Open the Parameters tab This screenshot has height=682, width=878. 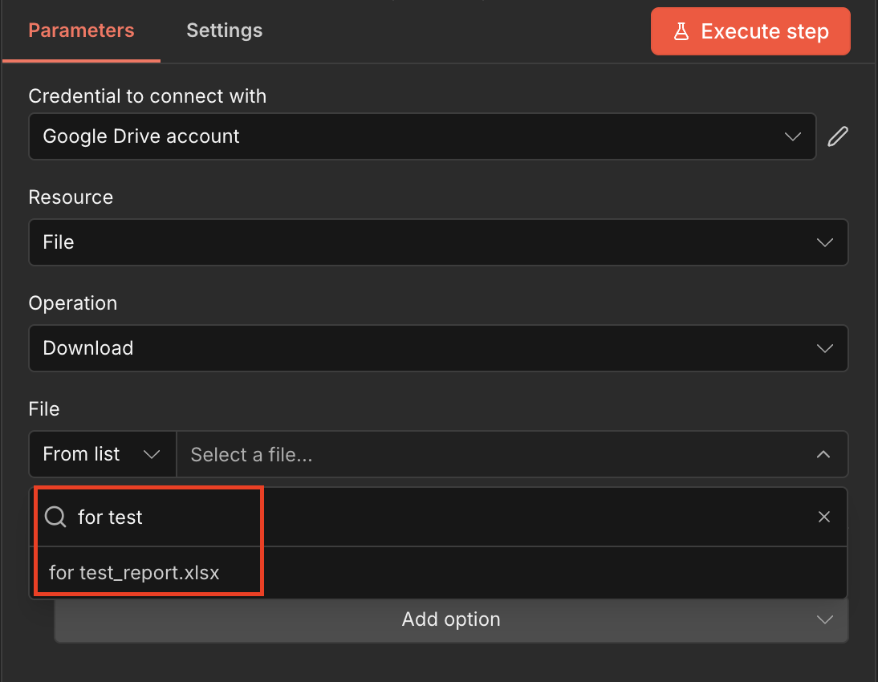point(81,30)
